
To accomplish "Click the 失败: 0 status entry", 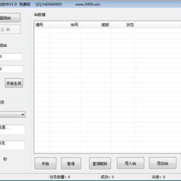I will pyautogui.click(x=158, y=177).
